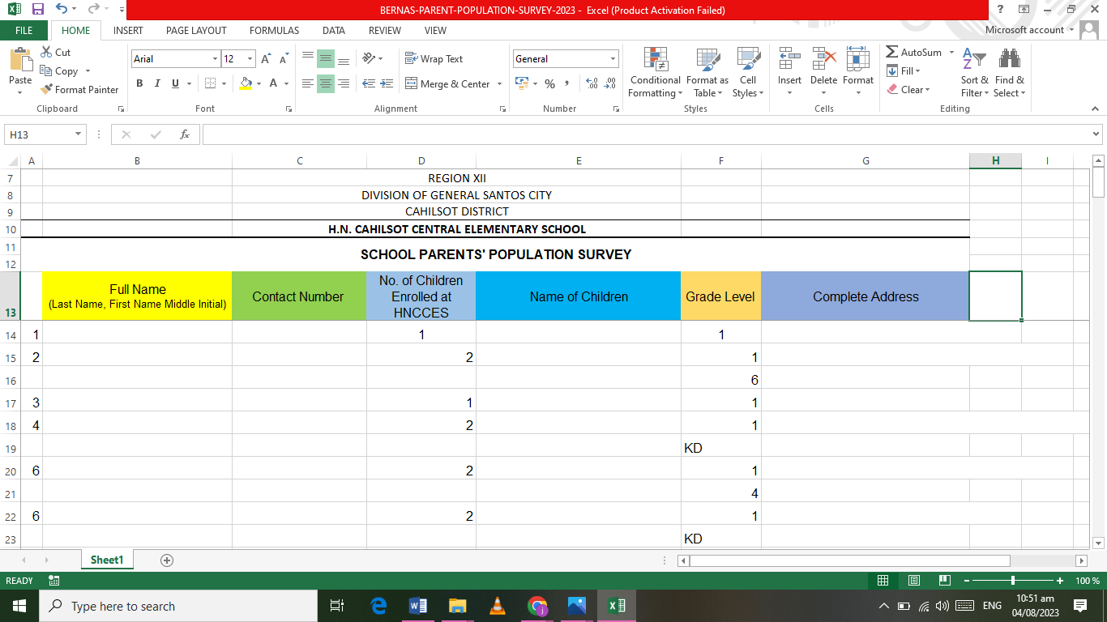Viewport: 1107px width, 622px height.
Task: Open the FILE tab
Action: (24, 30)
